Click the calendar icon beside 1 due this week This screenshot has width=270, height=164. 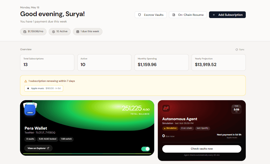pos(78,32)
